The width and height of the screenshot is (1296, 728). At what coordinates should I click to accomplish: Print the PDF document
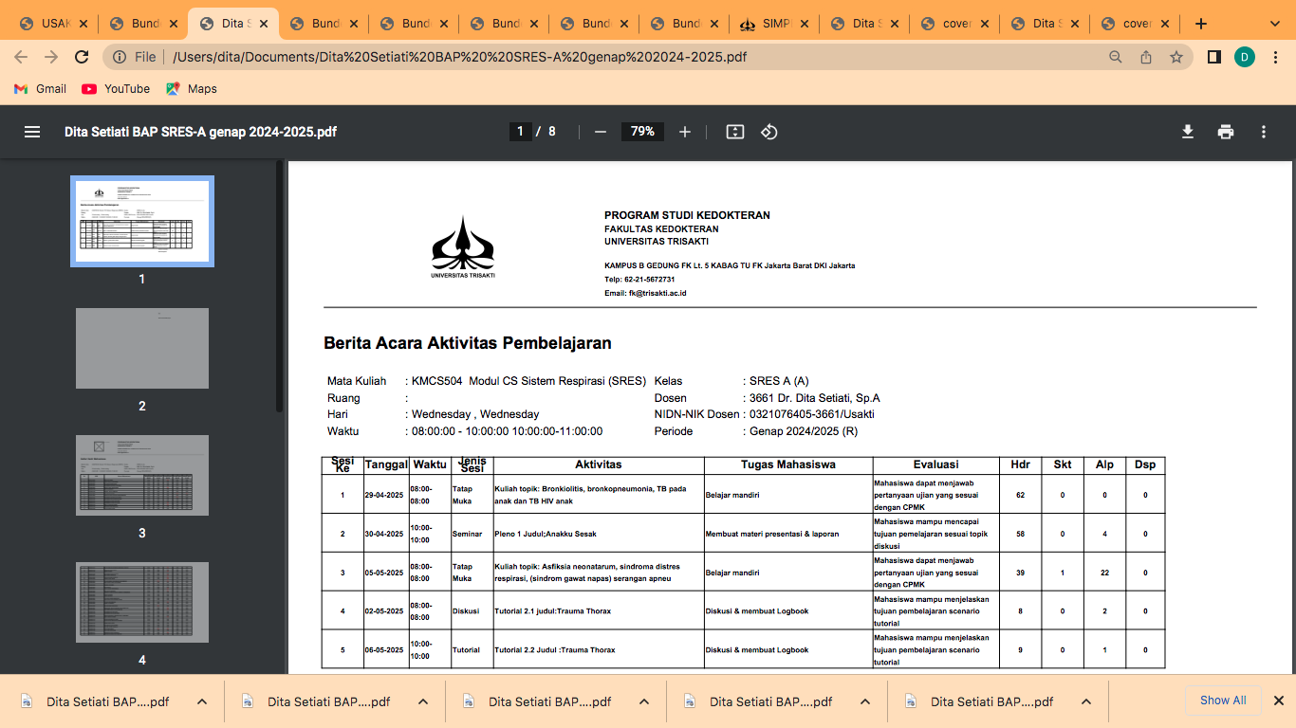click(x=1226, y=132)
